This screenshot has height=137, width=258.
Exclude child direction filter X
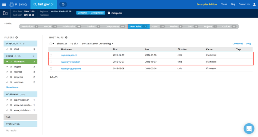point(11,49)
